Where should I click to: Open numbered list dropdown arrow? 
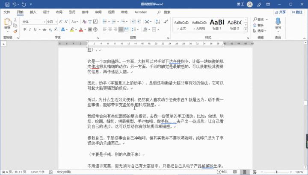click(x=118, y=22)
